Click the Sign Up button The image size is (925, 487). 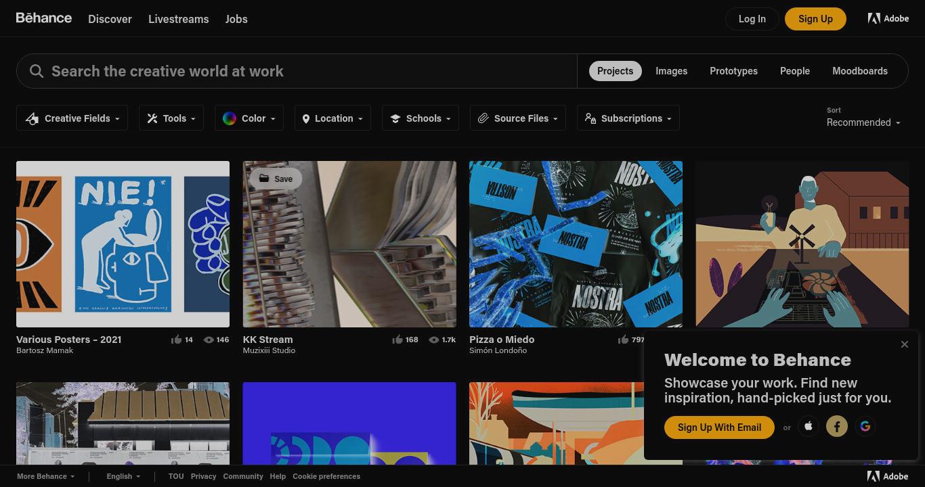815,19
